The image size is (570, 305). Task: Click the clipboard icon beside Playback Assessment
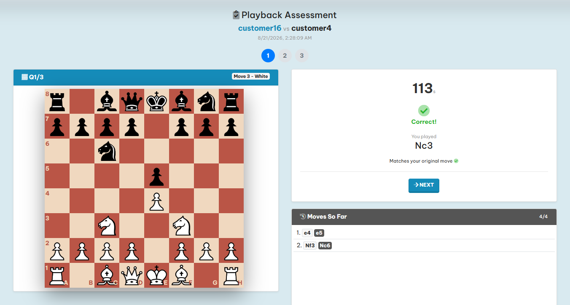pos(236,15)
